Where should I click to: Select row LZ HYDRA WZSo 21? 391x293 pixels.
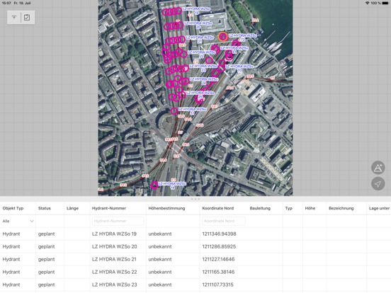[x=195, y=259]
